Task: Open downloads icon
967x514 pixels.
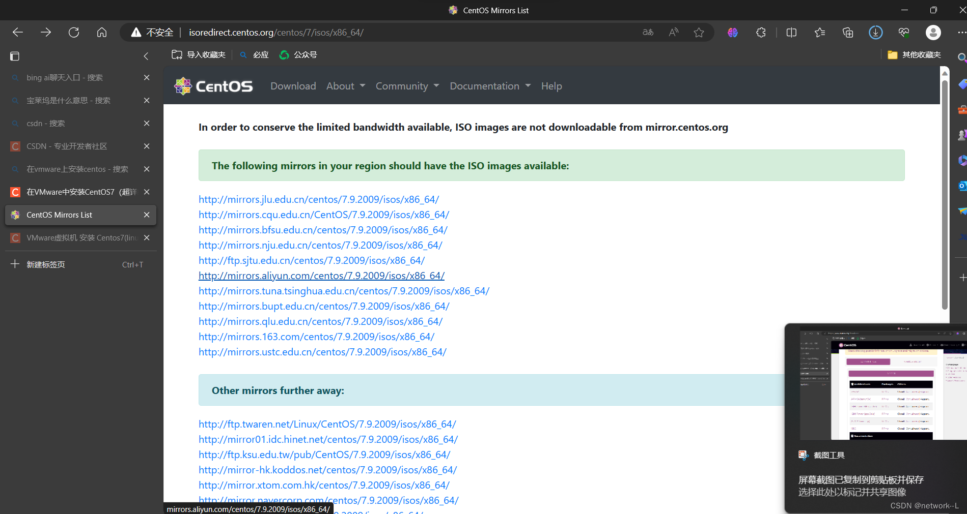Action: tap(876, 33)
